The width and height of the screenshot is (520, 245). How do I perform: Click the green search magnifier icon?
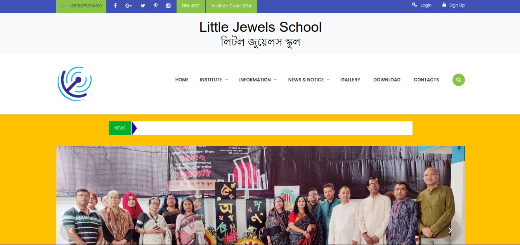[x=459, y=80]
